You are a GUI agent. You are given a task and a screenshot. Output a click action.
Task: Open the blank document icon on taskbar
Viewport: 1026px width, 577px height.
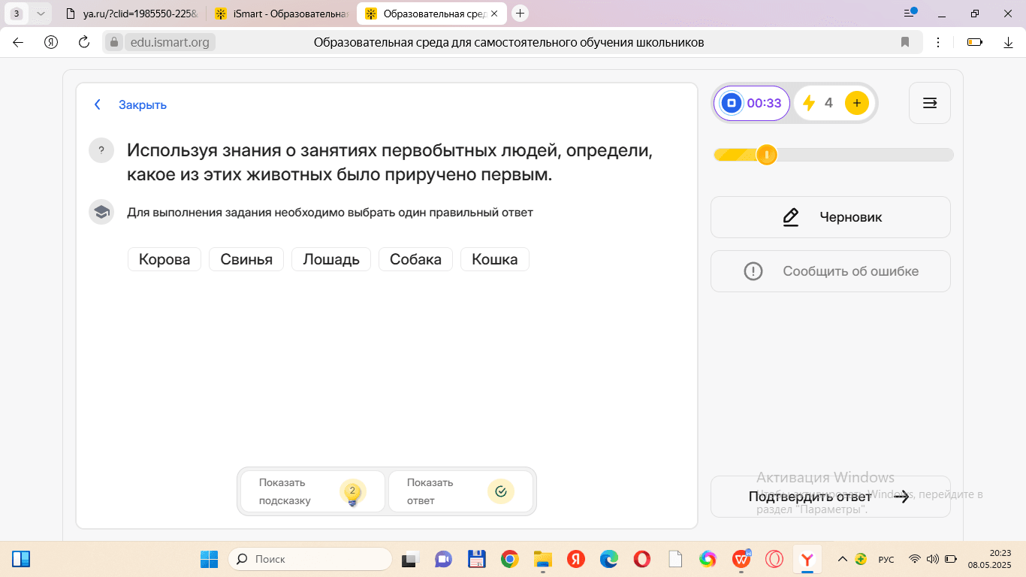pyautogui.click(x=675, y=559)
